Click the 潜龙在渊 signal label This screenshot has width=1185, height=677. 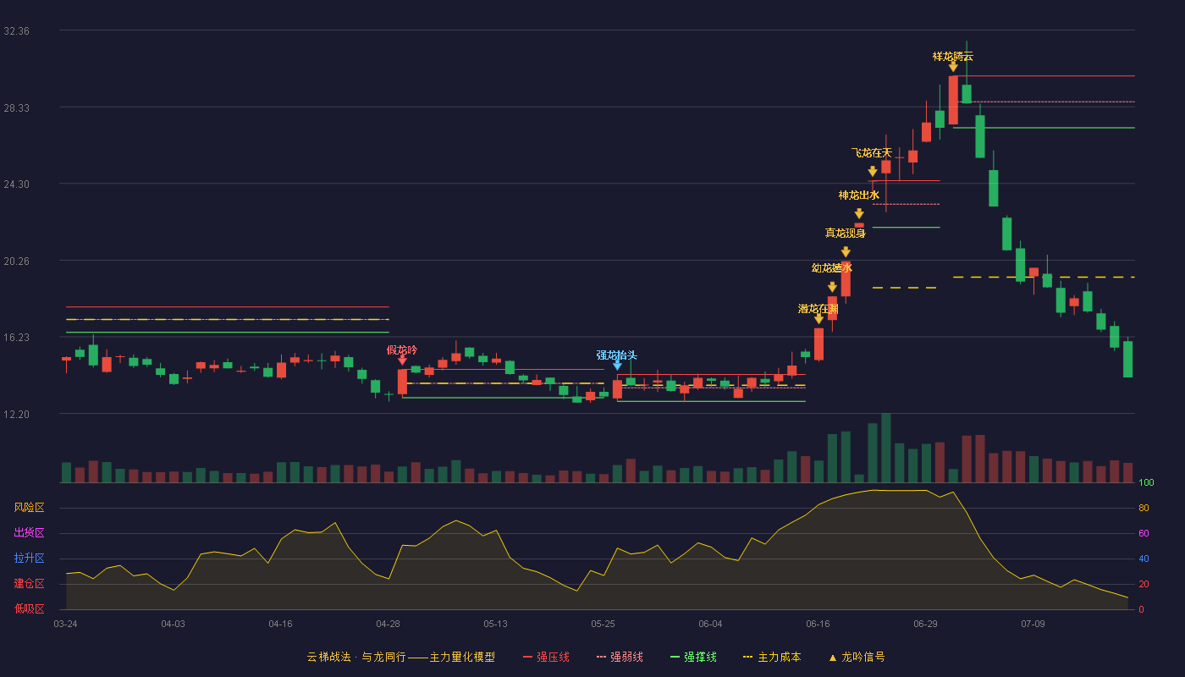pos(818,309)
